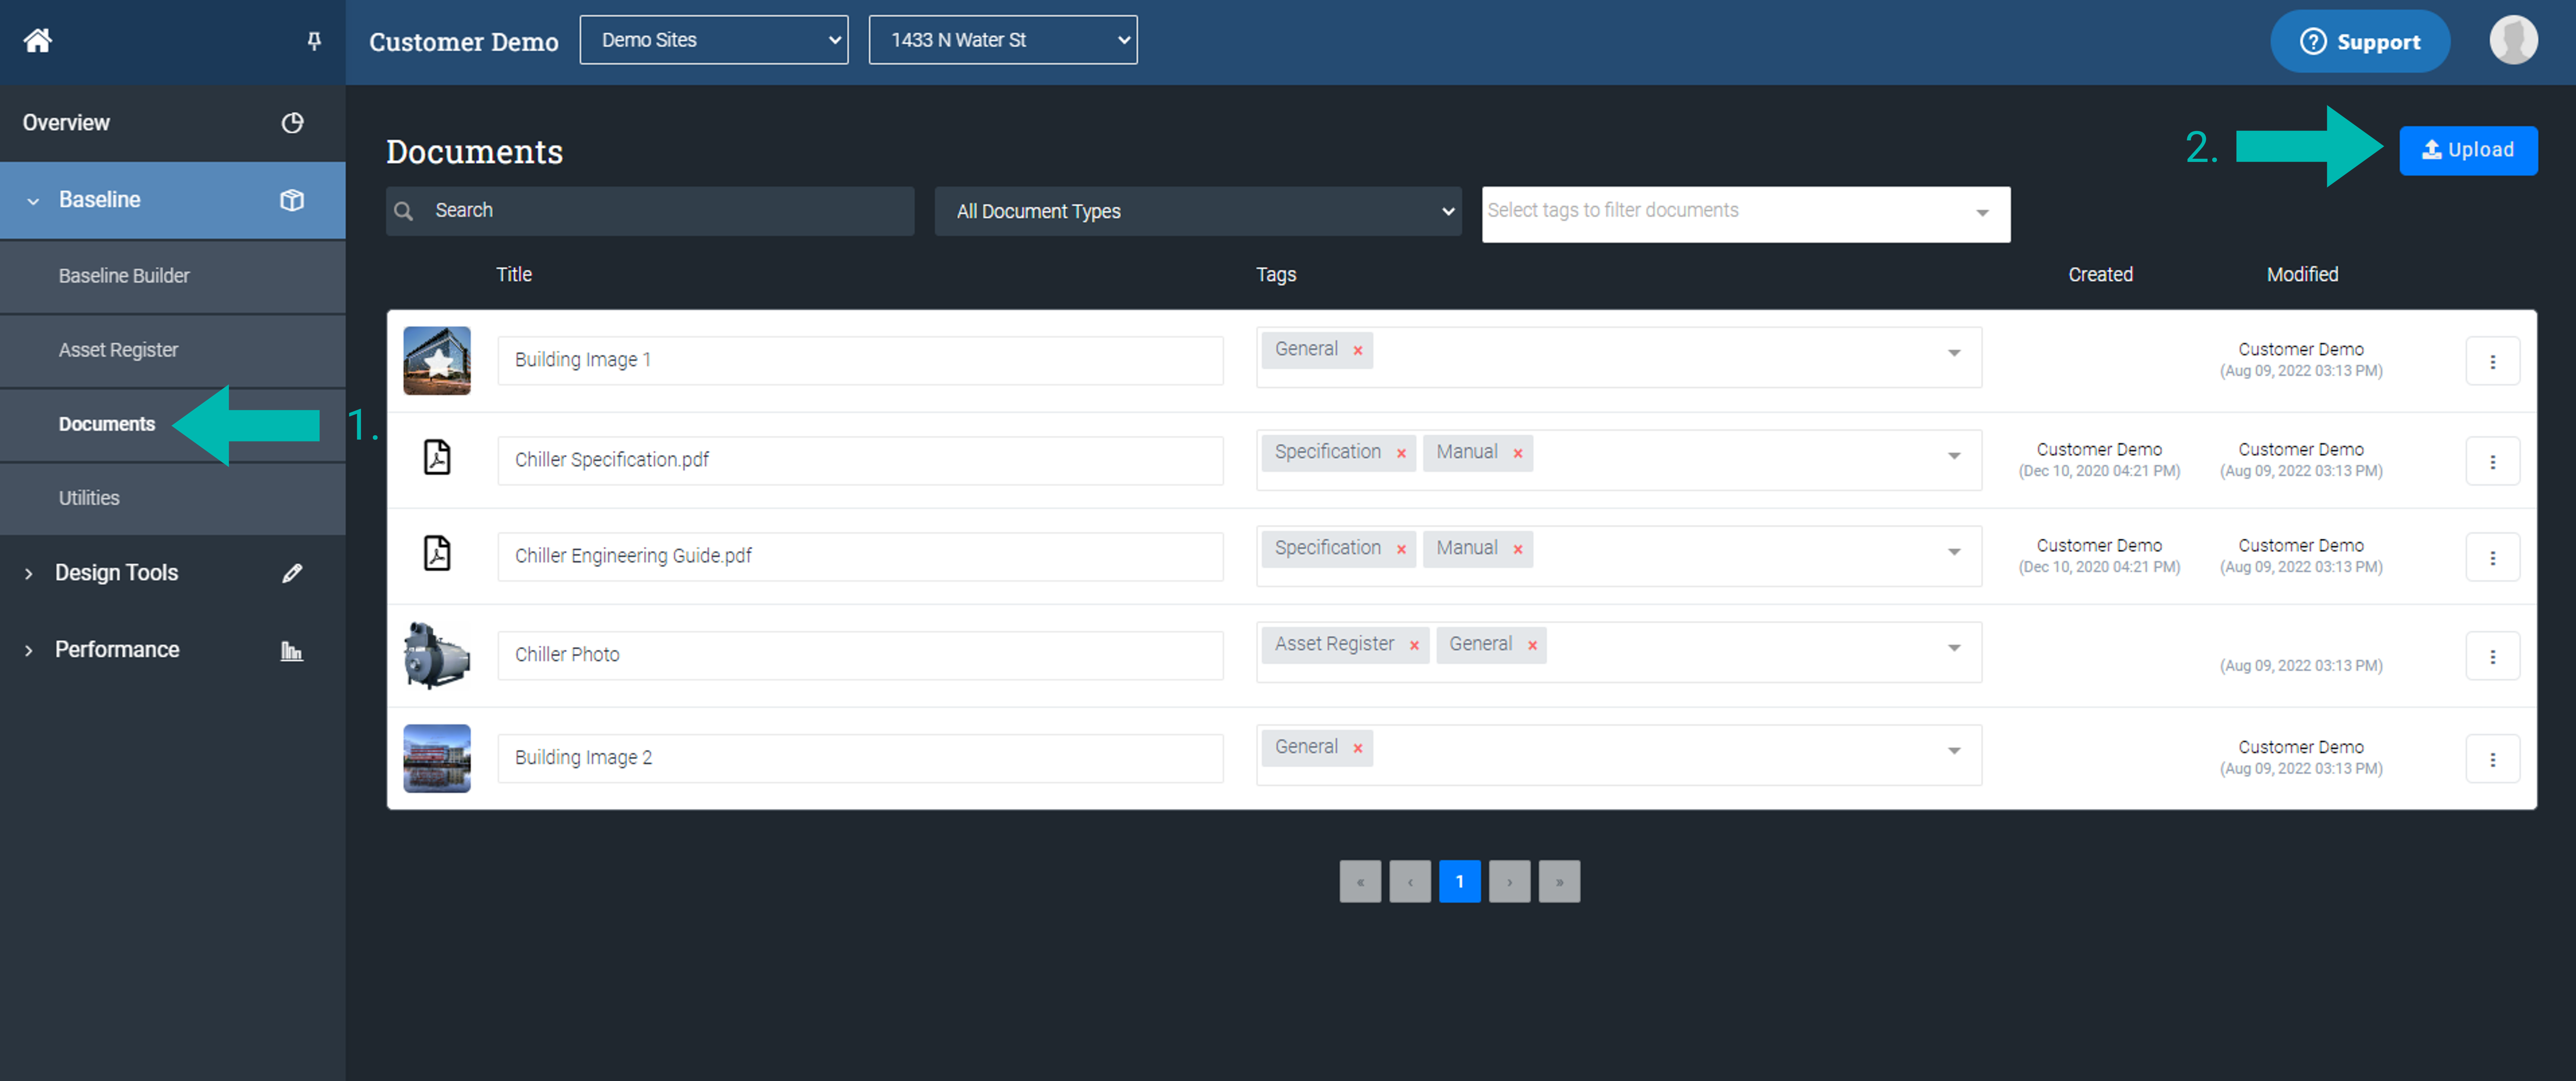Go to the home icon

tap(38, 41)
